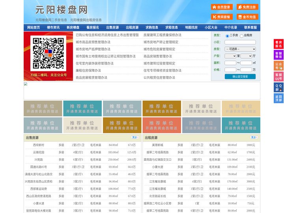Select the 出租房 radio button
Screen dimensions: 284x213
241,36
